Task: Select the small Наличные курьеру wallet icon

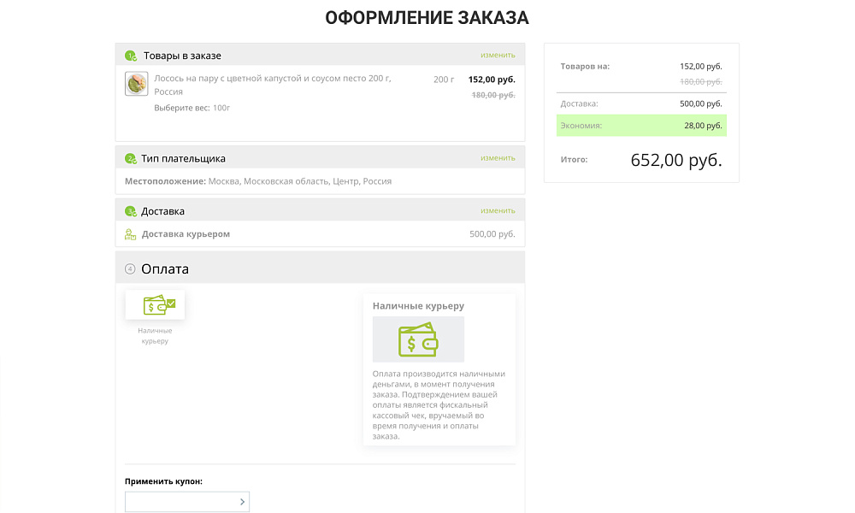Action: click(x=154, y=304)
